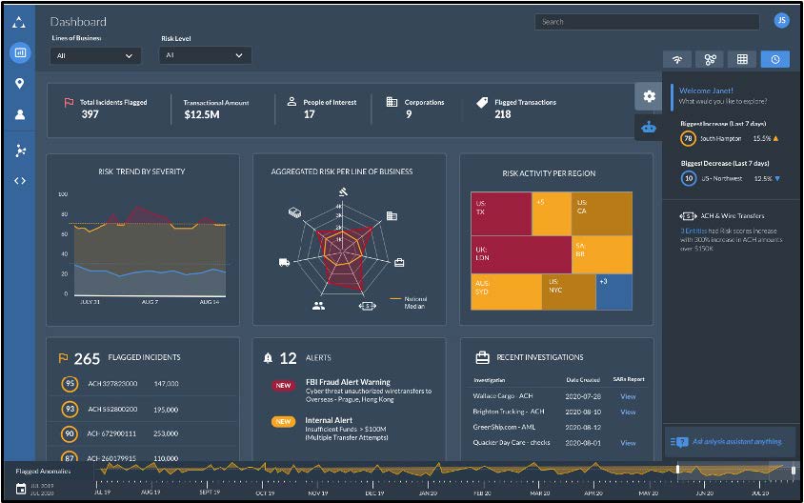The width and height of the screenshot is (804, 503).
Task: Select the clock history view button
Action: 775,59
